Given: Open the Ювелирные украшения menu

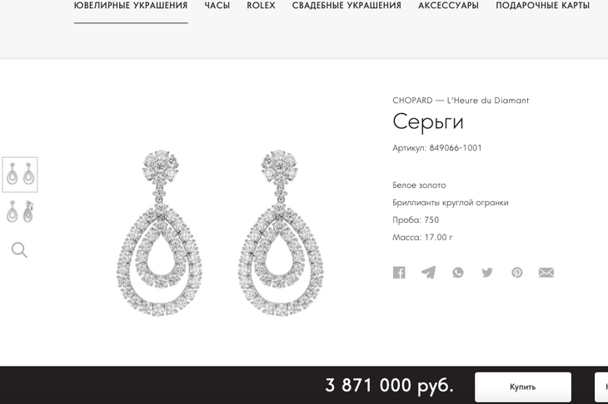Looking at the screenshot, I should pos(131,6).
